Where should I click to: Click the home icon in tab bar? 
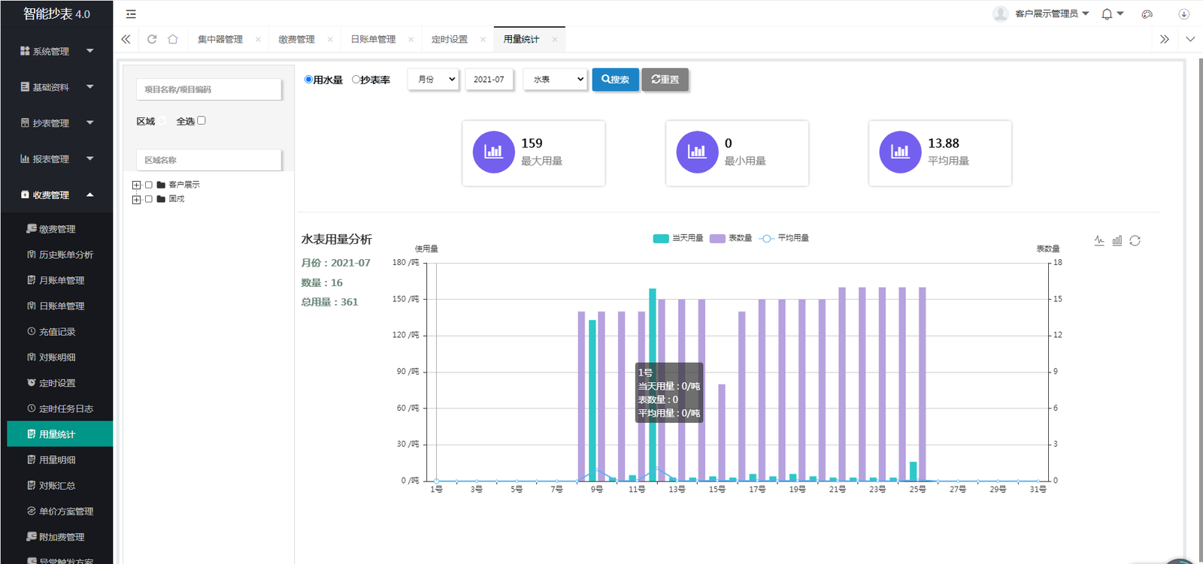click(173, 39)
